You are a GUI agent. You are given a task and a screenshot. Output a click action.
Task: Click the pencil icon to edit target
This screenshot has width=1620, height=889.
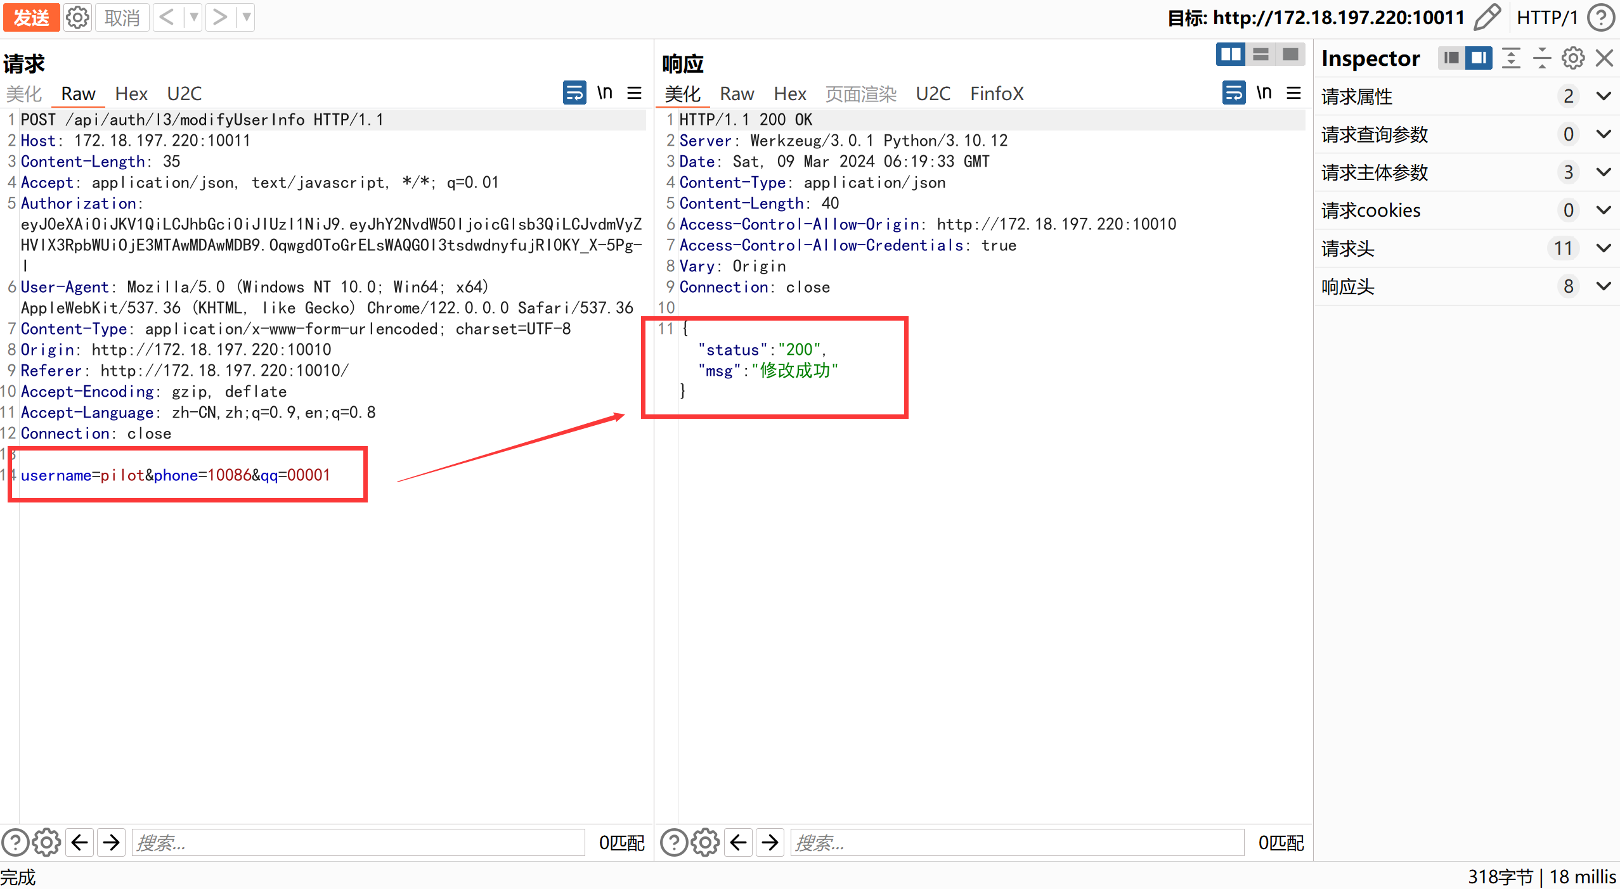(1487, 17)
